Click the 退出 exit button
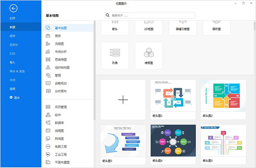This screenshot has height=168, width=256. pos(15,98)
